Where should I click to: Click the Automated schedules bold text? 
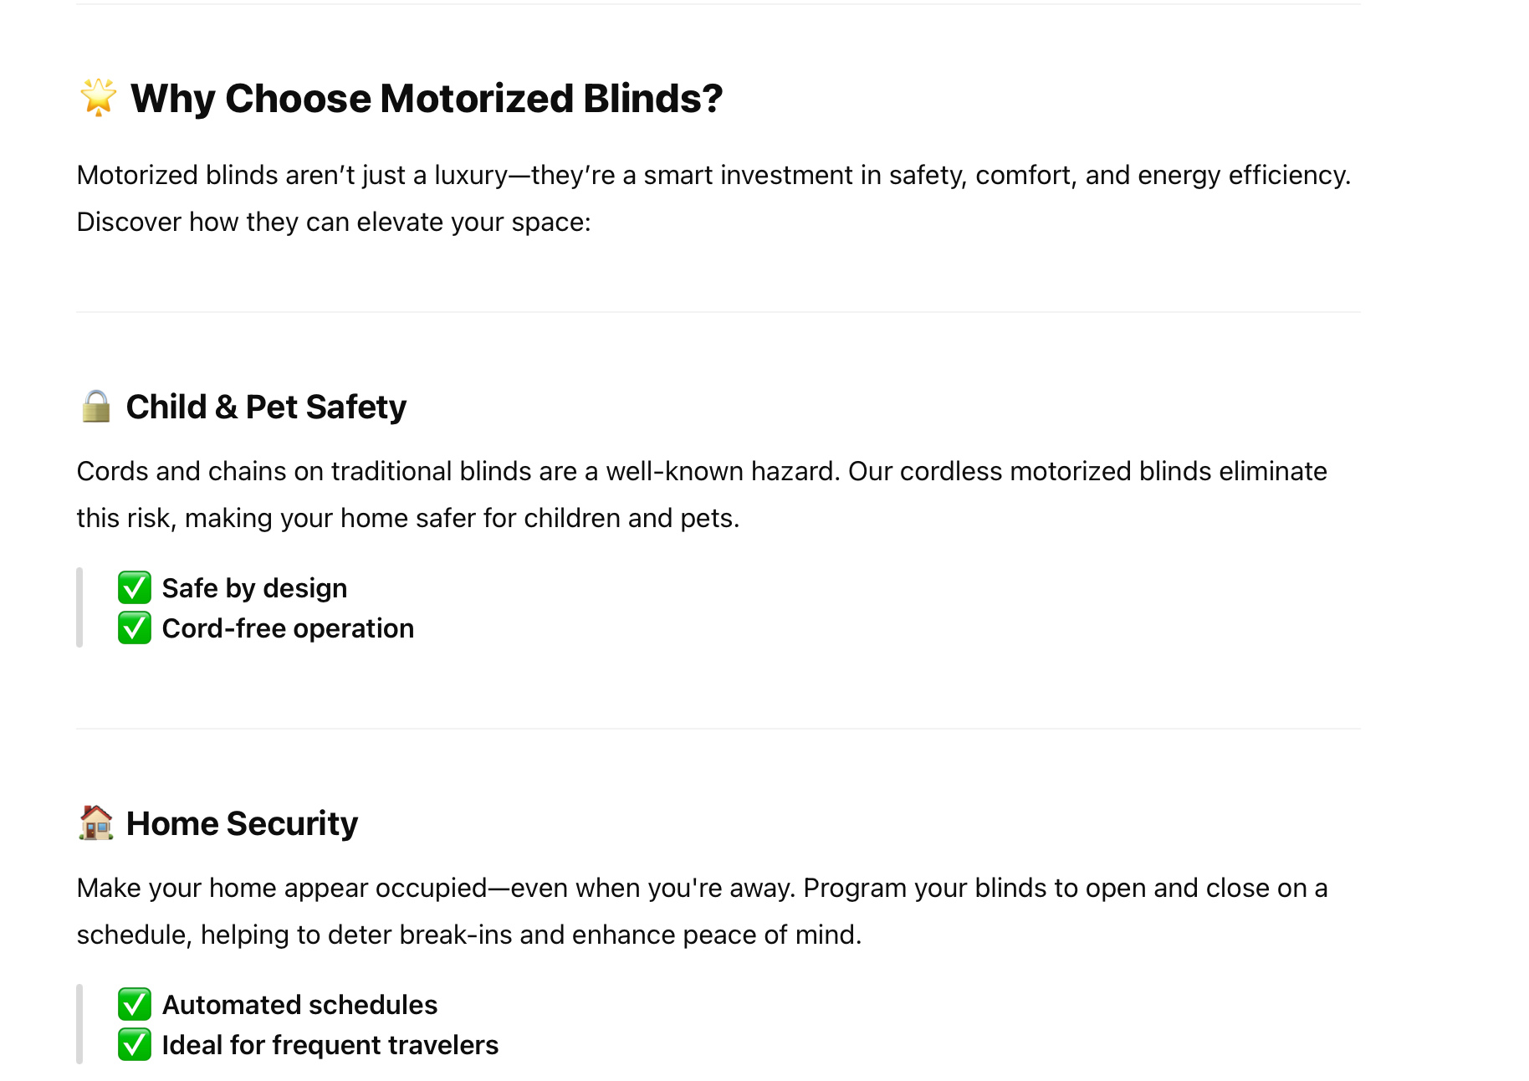(299, 1005)
